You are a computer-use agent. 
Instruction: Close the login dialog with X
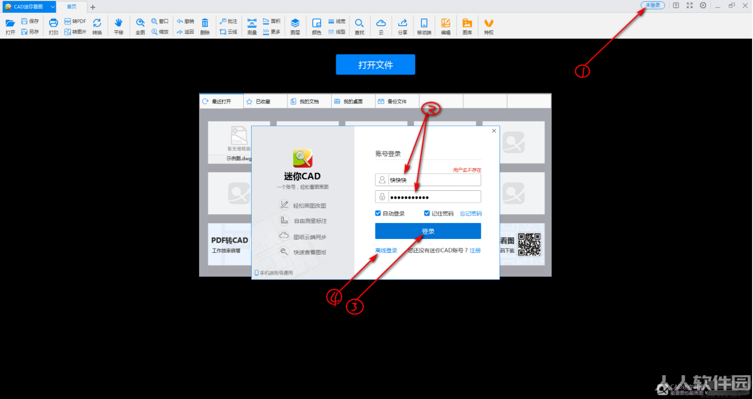click(x=494, y=131)
